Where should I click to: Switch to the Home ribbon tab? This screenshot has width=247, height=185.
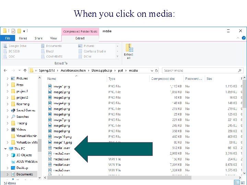[23, 38]
